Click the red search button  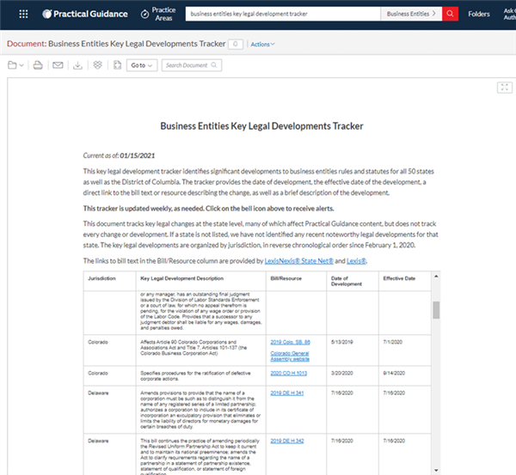[x=450, y=14]
